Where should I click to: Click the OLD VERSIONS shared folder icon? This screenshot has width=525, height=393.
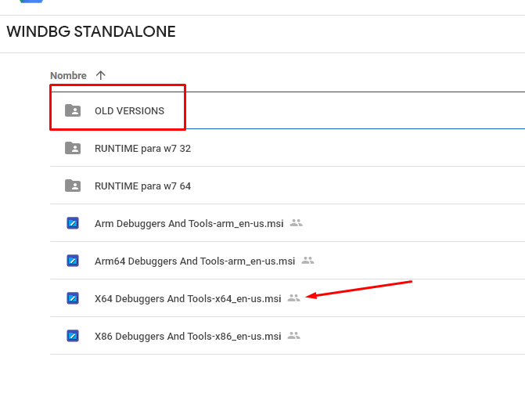(73, 110)
